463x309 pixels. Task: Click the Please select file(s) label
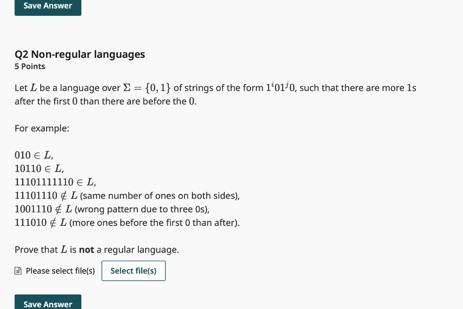[x=60, y=271]
